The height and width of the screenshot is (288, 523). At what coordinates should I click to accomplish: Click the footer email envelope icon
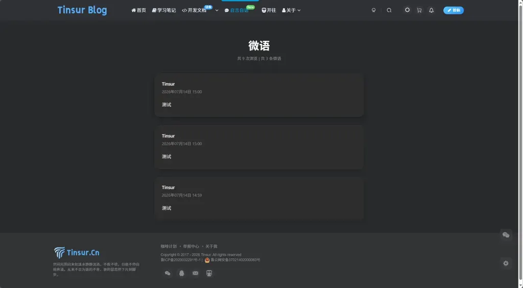[x=196, y=273]
